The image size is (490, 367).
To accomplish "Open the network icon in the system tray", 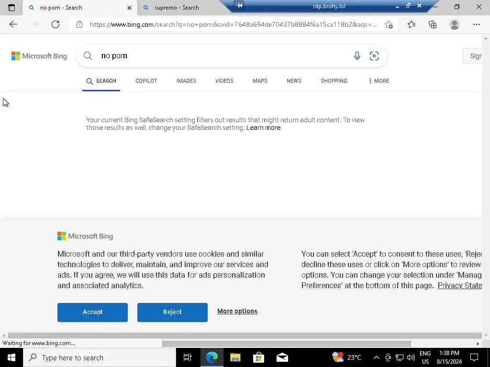I will (x=400, y=357).
